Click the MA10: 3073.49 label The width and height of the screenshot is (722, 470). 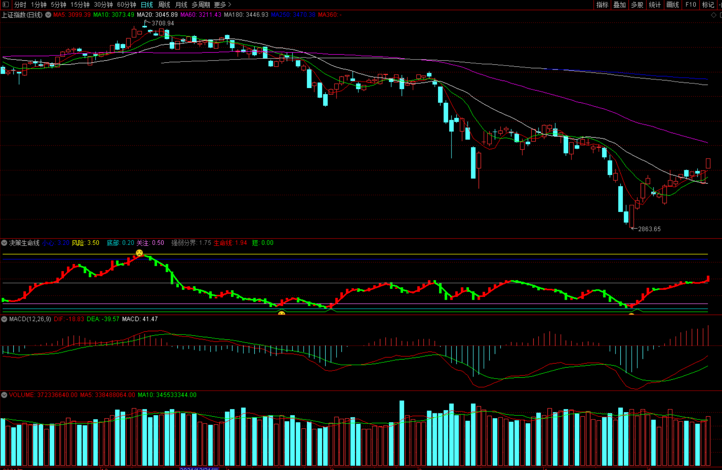(x=114, y=15)
